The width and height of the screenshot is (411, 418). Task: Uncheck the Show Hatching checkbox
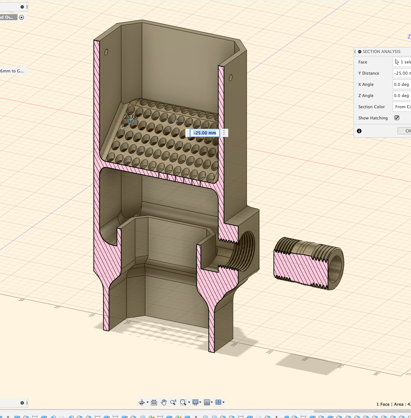coord(397,118)
